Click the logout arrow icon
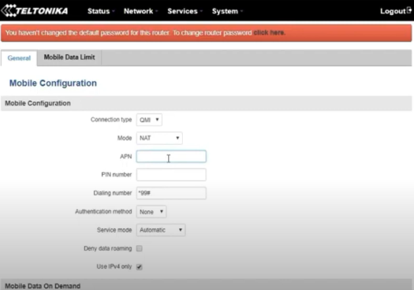The image size is (414, 290). tap(409, 10)
